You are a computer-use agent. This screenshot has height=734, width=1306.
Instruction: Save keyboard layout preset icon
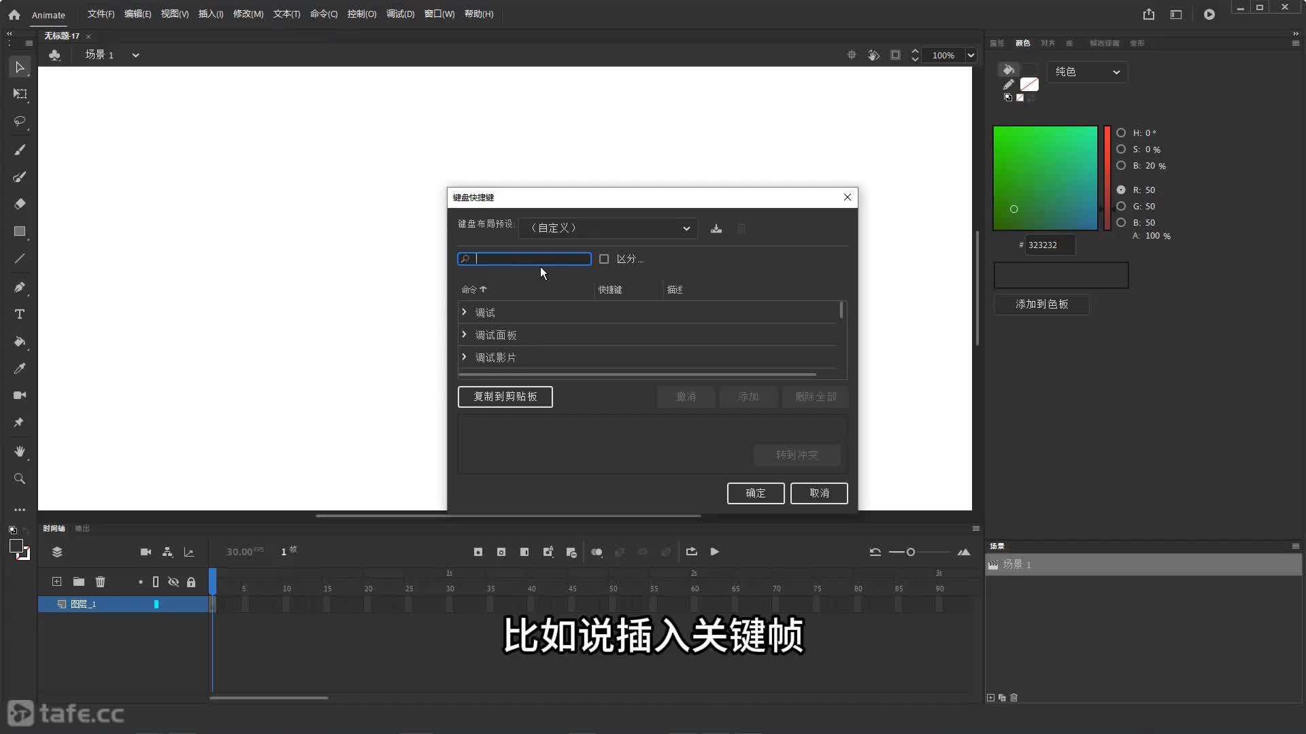[x=716, y=228]
